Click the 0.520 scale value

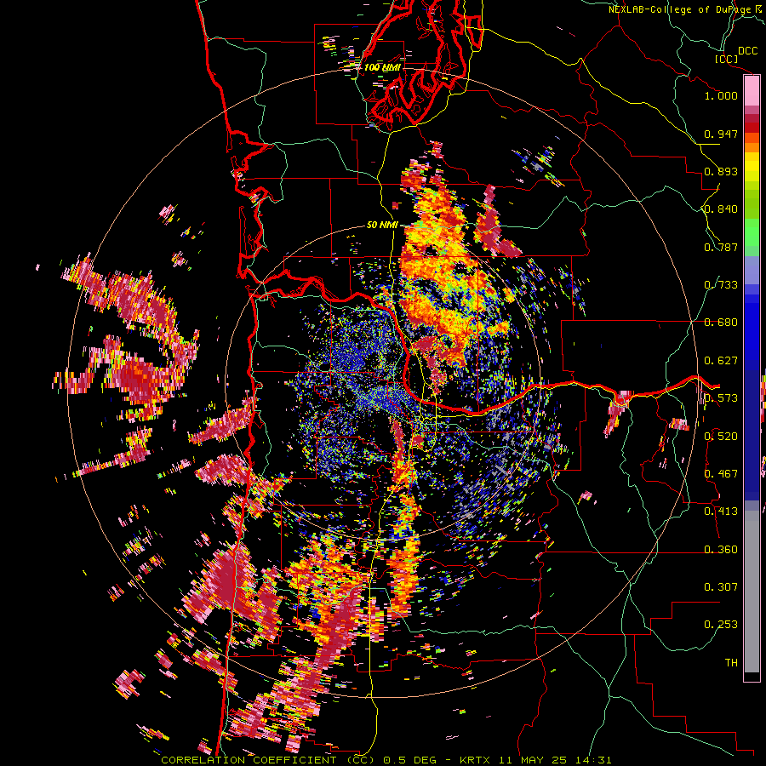[x=721, y=436]
